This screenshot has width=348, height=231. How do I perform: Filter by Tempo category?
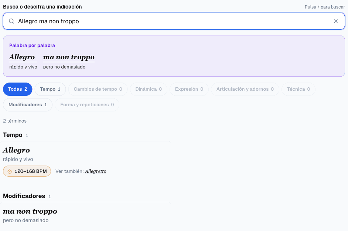point(50,89)
